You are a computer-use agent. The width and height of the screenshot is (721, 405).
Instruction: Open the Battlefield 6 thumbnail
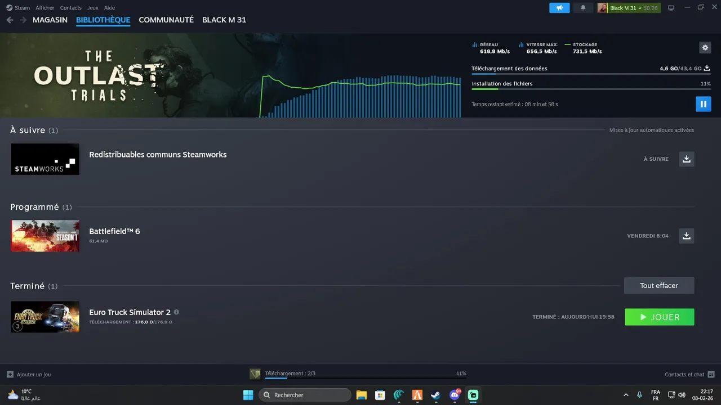45,236
